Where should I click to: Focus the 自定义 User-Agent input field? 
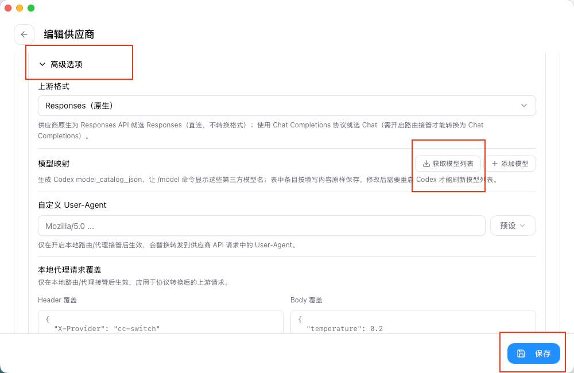(261, 226)
